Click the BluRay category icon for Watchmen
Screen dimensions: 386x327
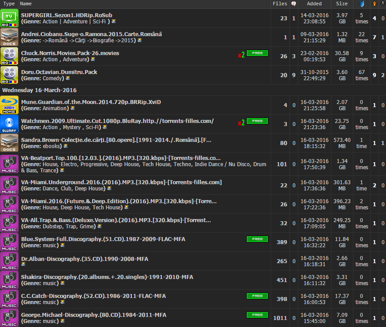coord(9,124)
